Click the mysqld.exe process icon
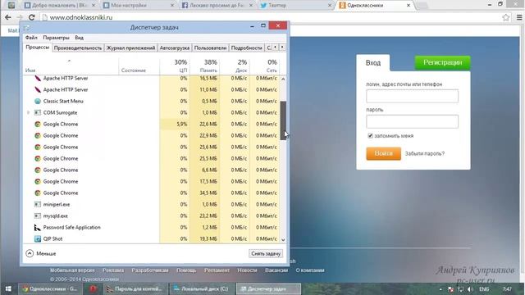Screen dimensions: 525x295 [38, 216]
